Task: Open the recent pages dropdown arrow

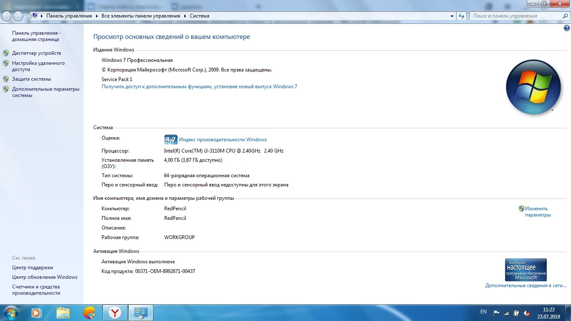Action: (x=26, y=16)
